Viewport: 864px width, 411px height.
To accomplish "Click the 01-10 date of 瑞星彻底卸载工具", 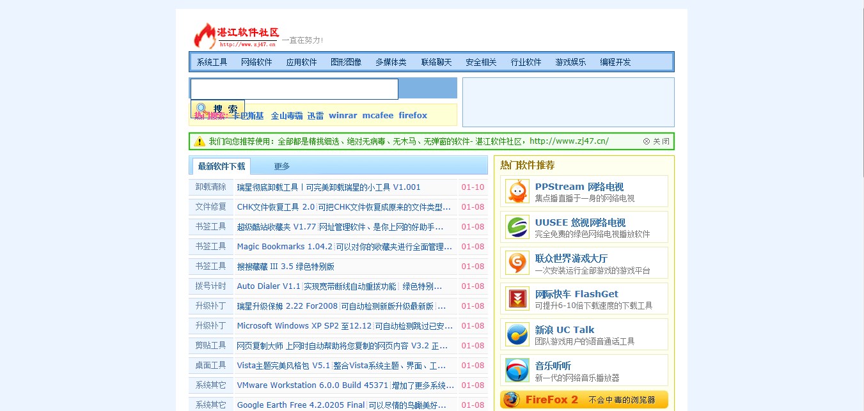I will coord(473,187).
